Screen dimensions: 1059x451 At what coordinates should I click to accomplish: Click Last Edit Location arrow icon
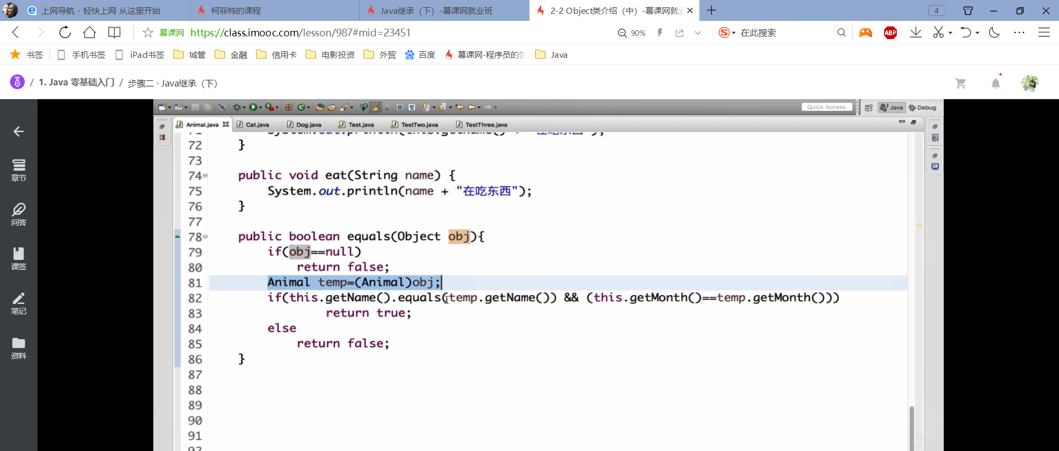point(459,107)
